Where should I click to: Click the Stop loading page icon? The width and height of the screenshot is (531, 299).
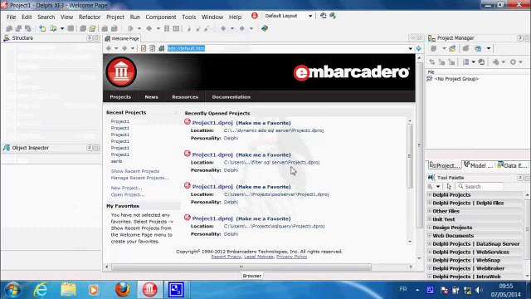(144, 48)
